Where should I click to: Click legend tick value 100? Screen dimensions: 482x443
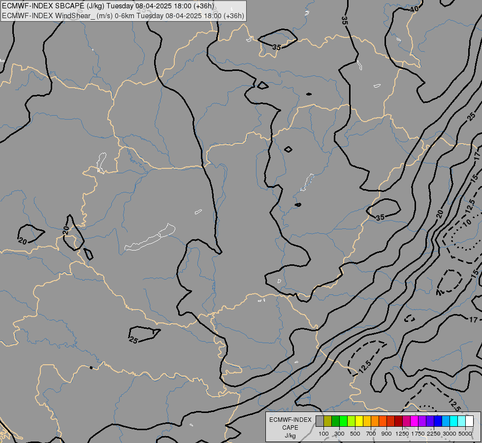pyautogui.click(x=323, y=434)
